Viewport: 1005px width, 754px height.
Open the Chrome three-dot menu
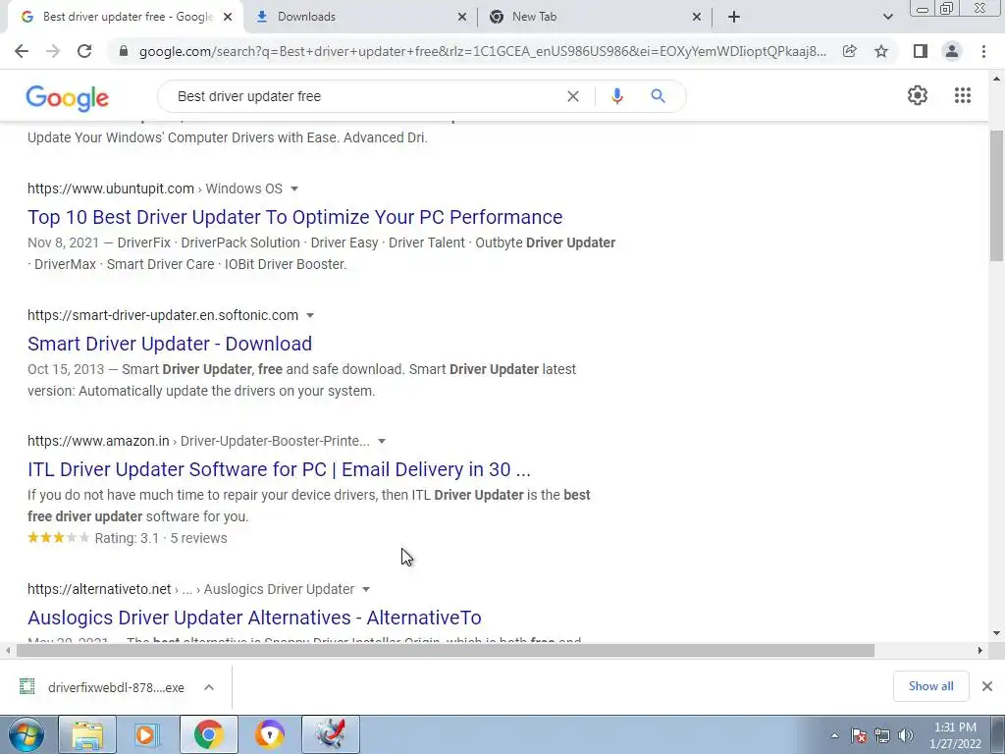983,51
